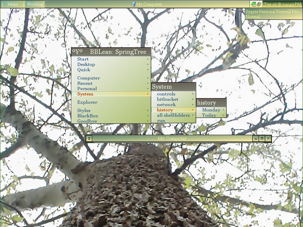Viewport: 303px width, 227px height.
Task: Expand the Goodbye submenu arrow
Action: coord(148,121)
